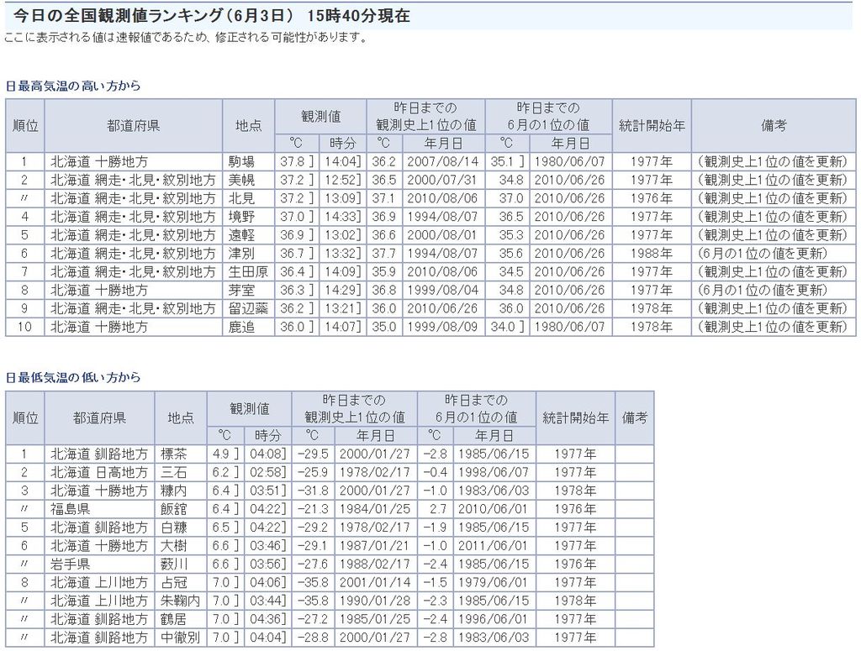Select the 北見 station cell
The image size is (861, 651).
pyautogui.click(x=241, y=198)
